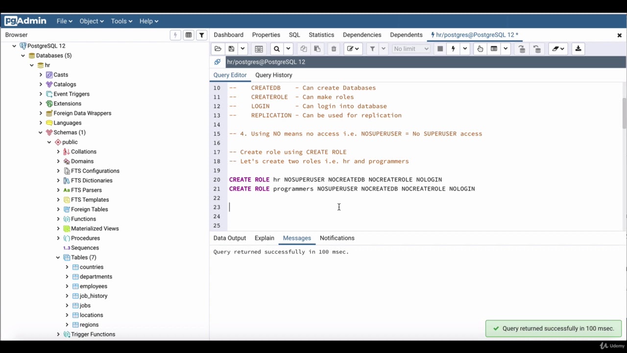Open the Edit pencil dropdown
The height and width of the screenshot is (353, 627).
coord(353,49)
